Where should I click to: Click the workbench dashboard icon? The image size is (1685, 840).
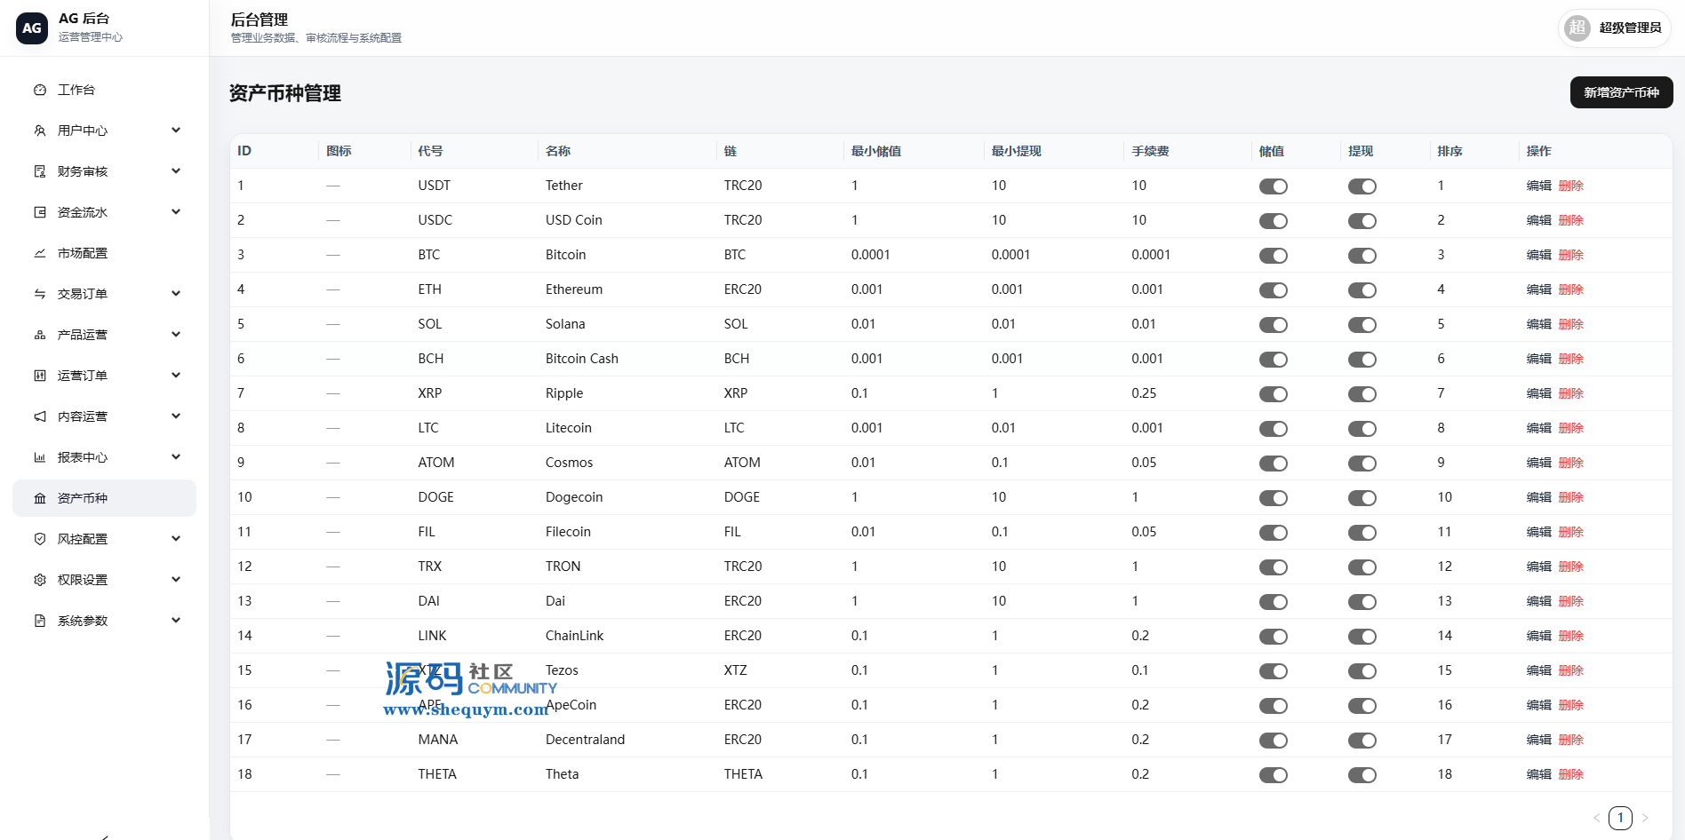click(x=40, y=90)
